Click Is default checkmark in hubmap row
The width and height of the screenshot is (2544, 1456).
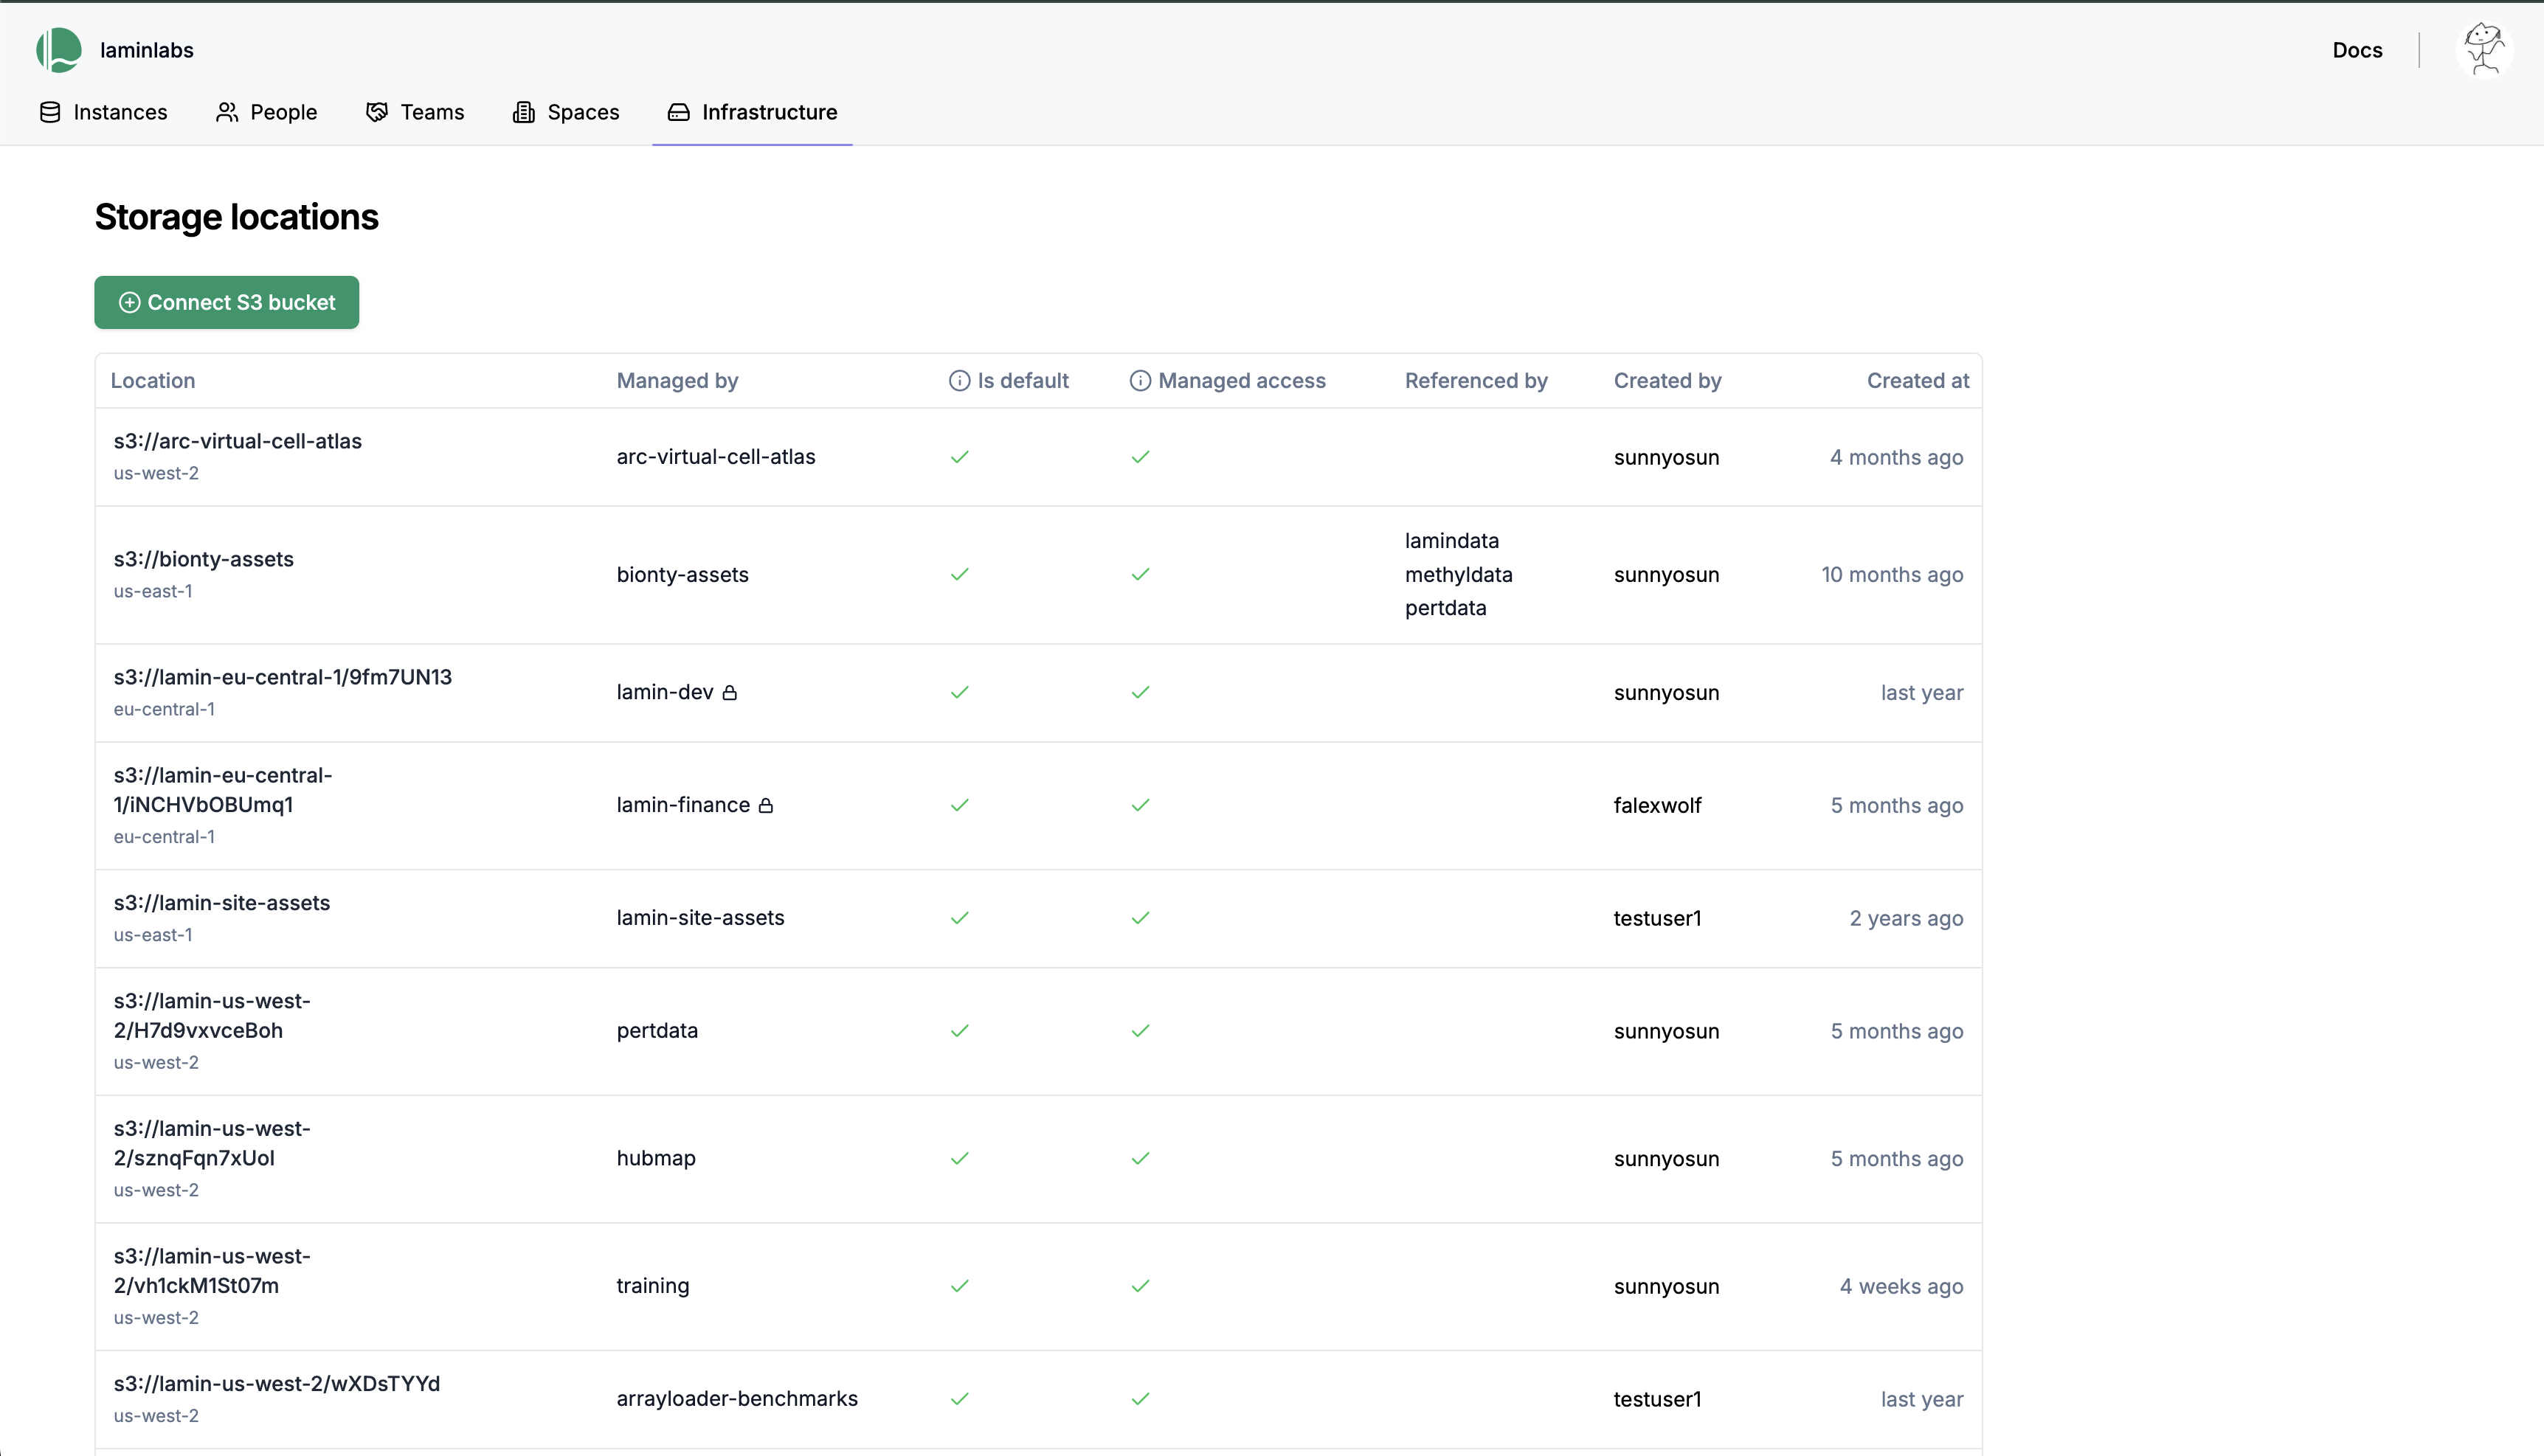(960, 1158)
